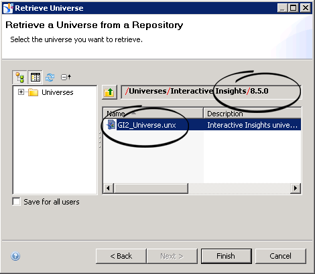
Task: Select Universes in the folder tree
Action: [x=58, y=92]
